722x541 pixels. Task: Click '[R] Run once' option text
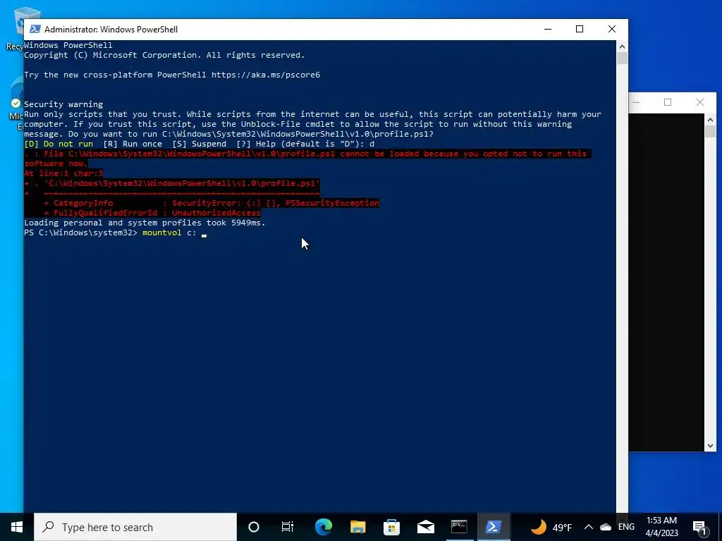pos(133,144)
